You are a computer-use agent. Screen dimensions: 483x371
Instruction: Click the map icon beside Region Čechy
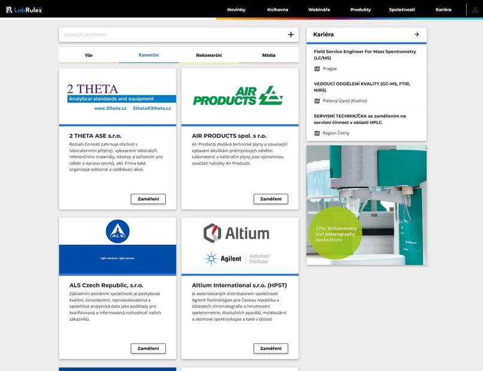coord(317,133)
